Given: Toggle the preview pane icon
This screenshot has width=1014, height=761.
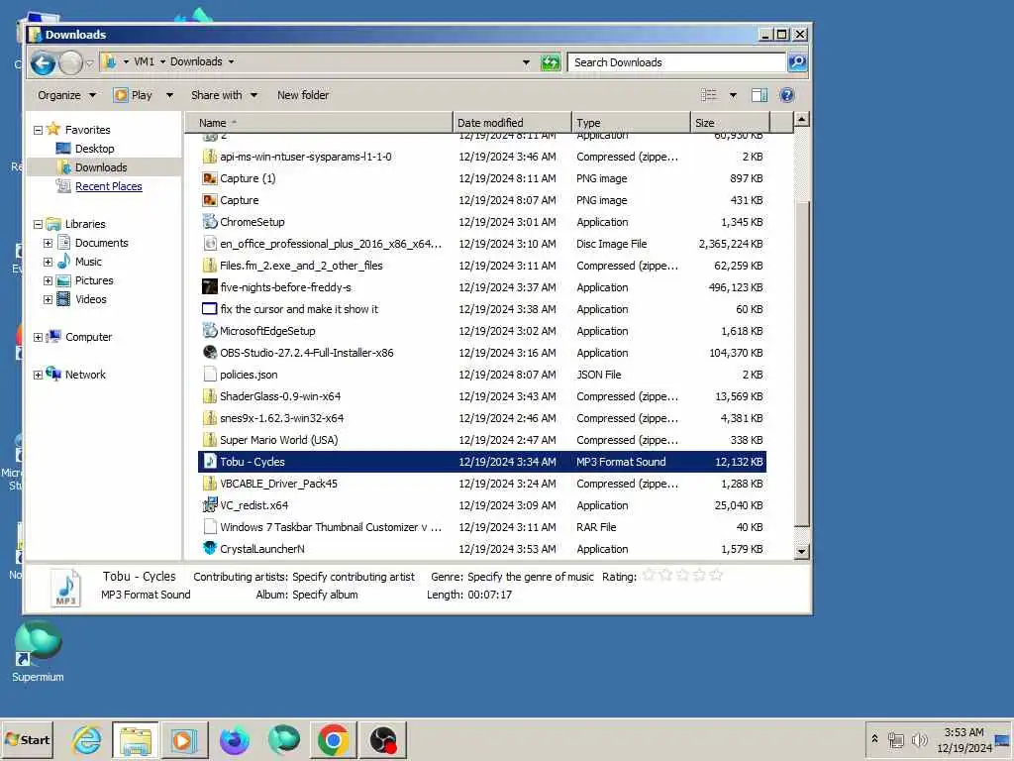Looking at the screenshot, I should [760, 95].
